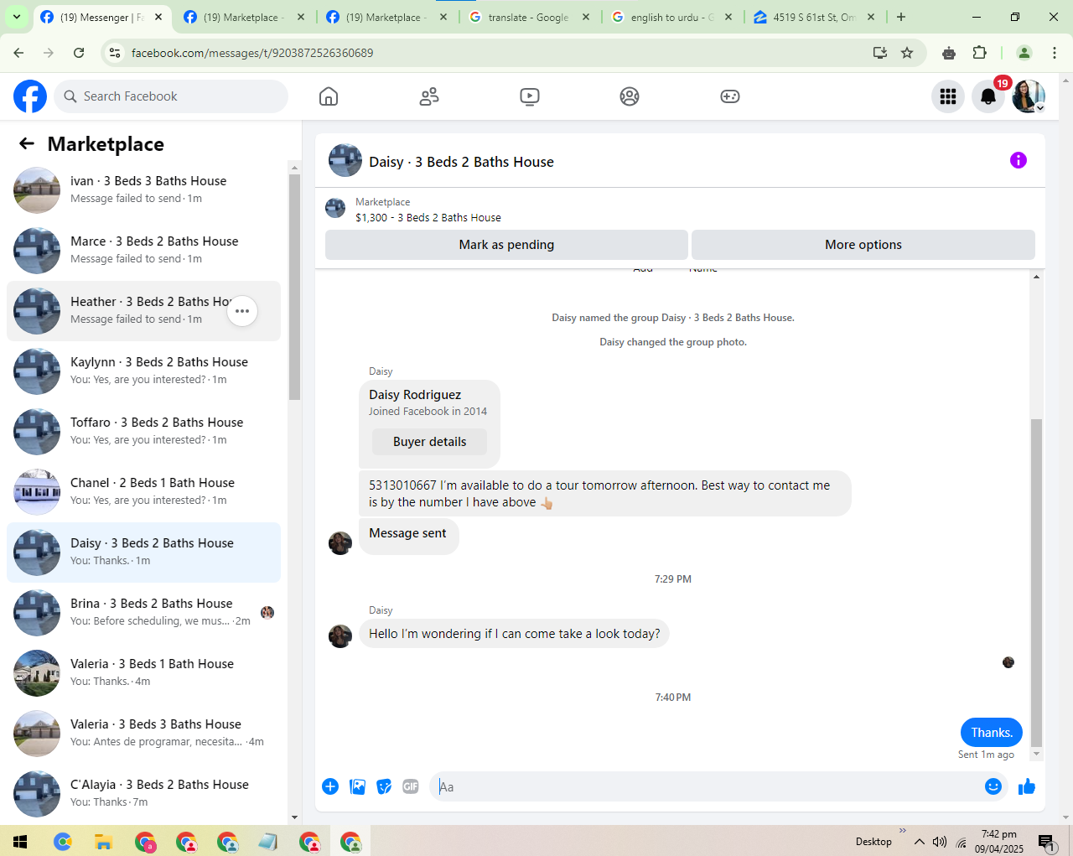This screenshot has height=856, width=1073.
Task: Send a thumbs-up like
Action: pyautogui.click(x=1027, y=786)
